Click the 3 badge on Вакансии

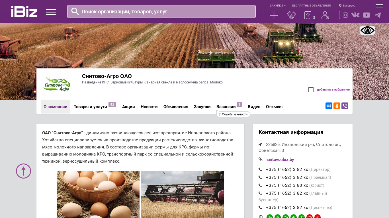pyautogui.click(x=239, y=104)
